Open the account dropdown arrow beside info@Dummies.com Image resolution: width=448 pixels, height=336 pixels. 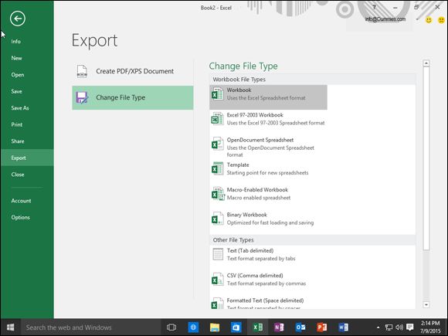417,19
